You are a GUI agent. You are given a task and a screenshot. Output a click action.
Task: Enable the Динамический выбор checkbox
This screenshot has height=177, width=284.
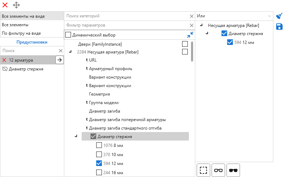pyautogui.click(x=68, y=35)
